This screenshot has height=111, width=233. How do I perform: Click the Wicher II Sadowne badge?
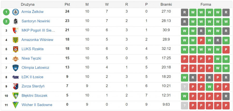[x=16, y=105]
